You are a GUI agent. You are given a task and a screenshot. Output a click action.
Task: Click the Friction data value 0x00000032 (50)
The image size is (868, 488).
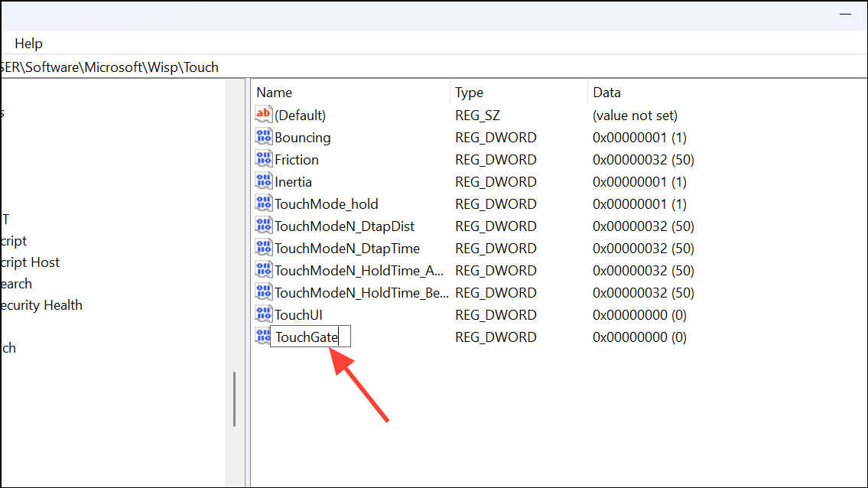643,160
